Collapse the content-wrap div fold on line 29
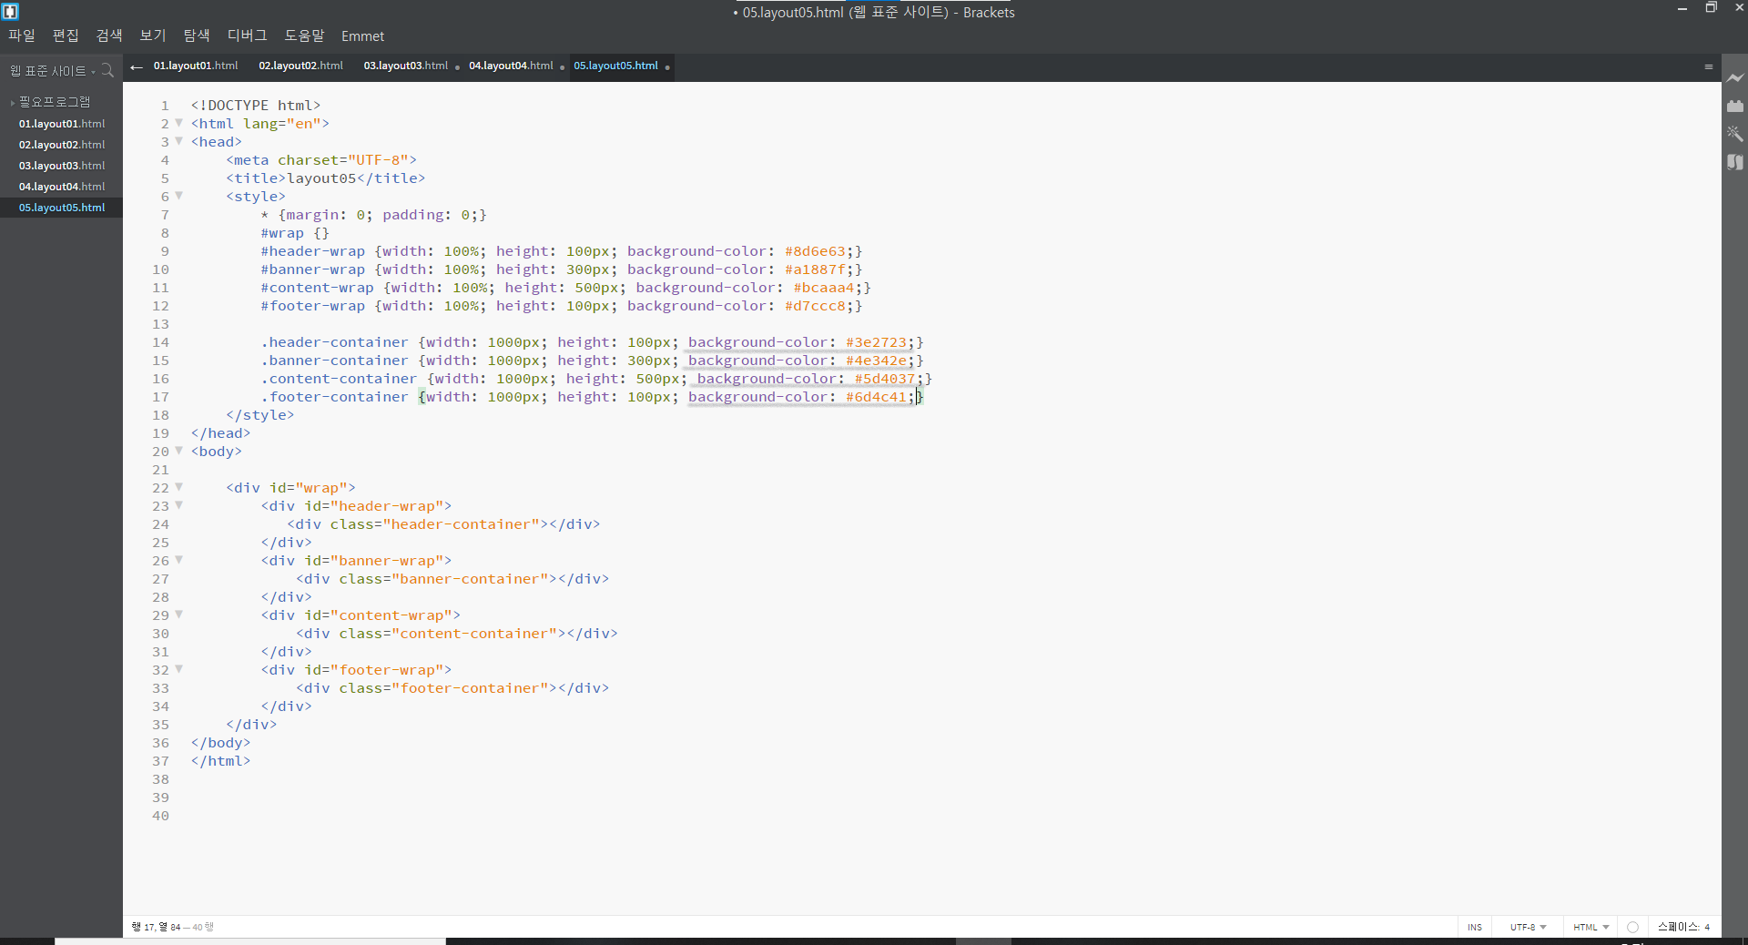 click(x=179, y=615)
